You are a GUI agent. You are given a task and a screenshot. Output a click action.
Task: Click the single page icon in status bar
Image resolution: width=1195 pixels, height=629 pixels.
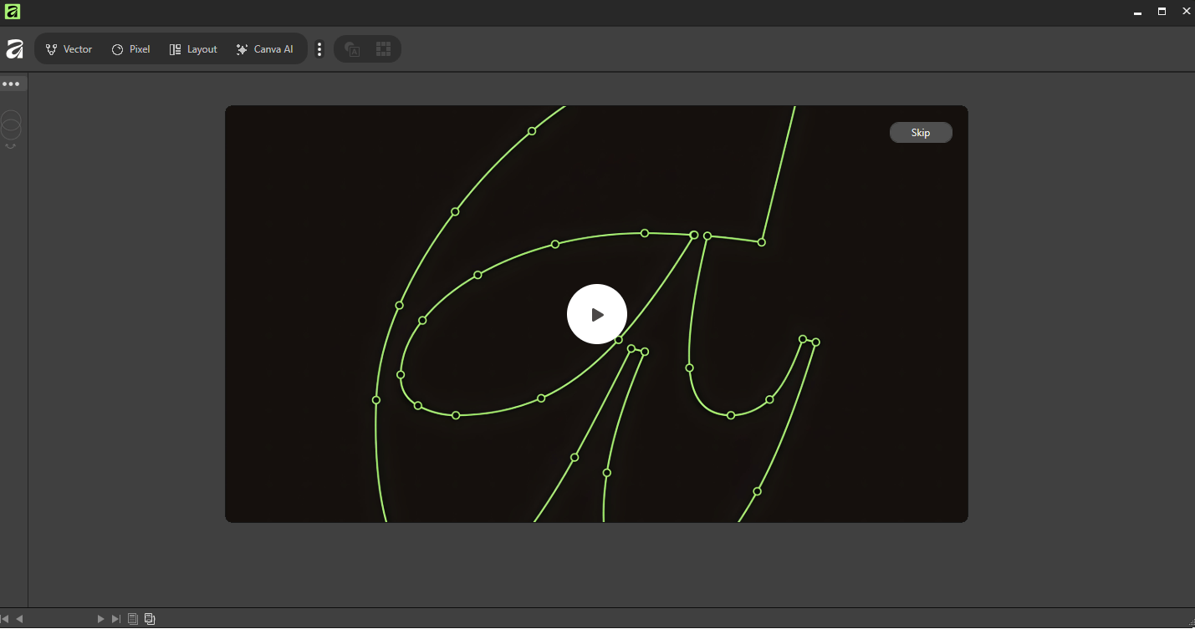(132, 619)
